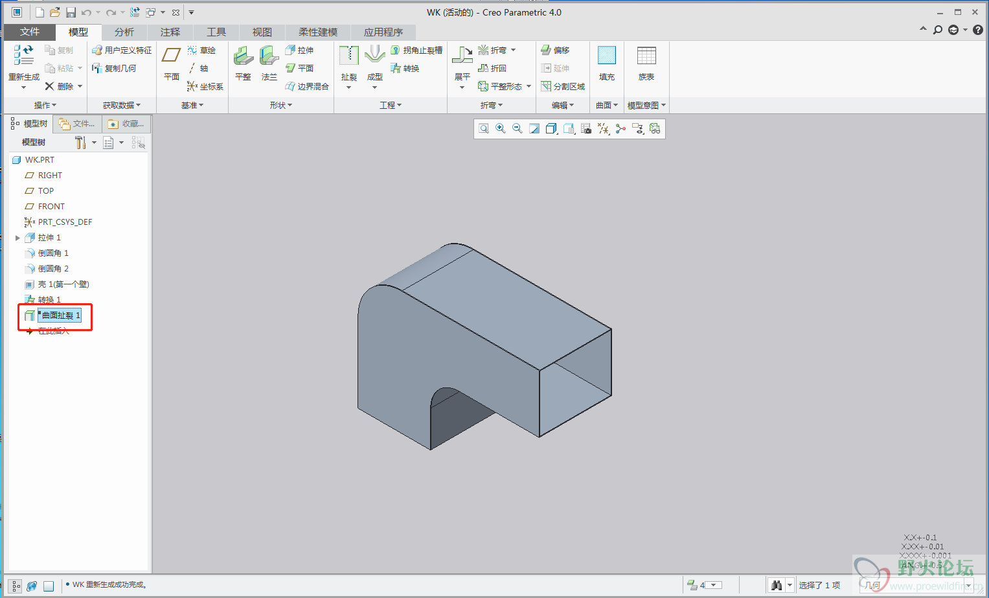
Task: Toggle datum display filters in graphics toolbar
Action: [604, 129]
